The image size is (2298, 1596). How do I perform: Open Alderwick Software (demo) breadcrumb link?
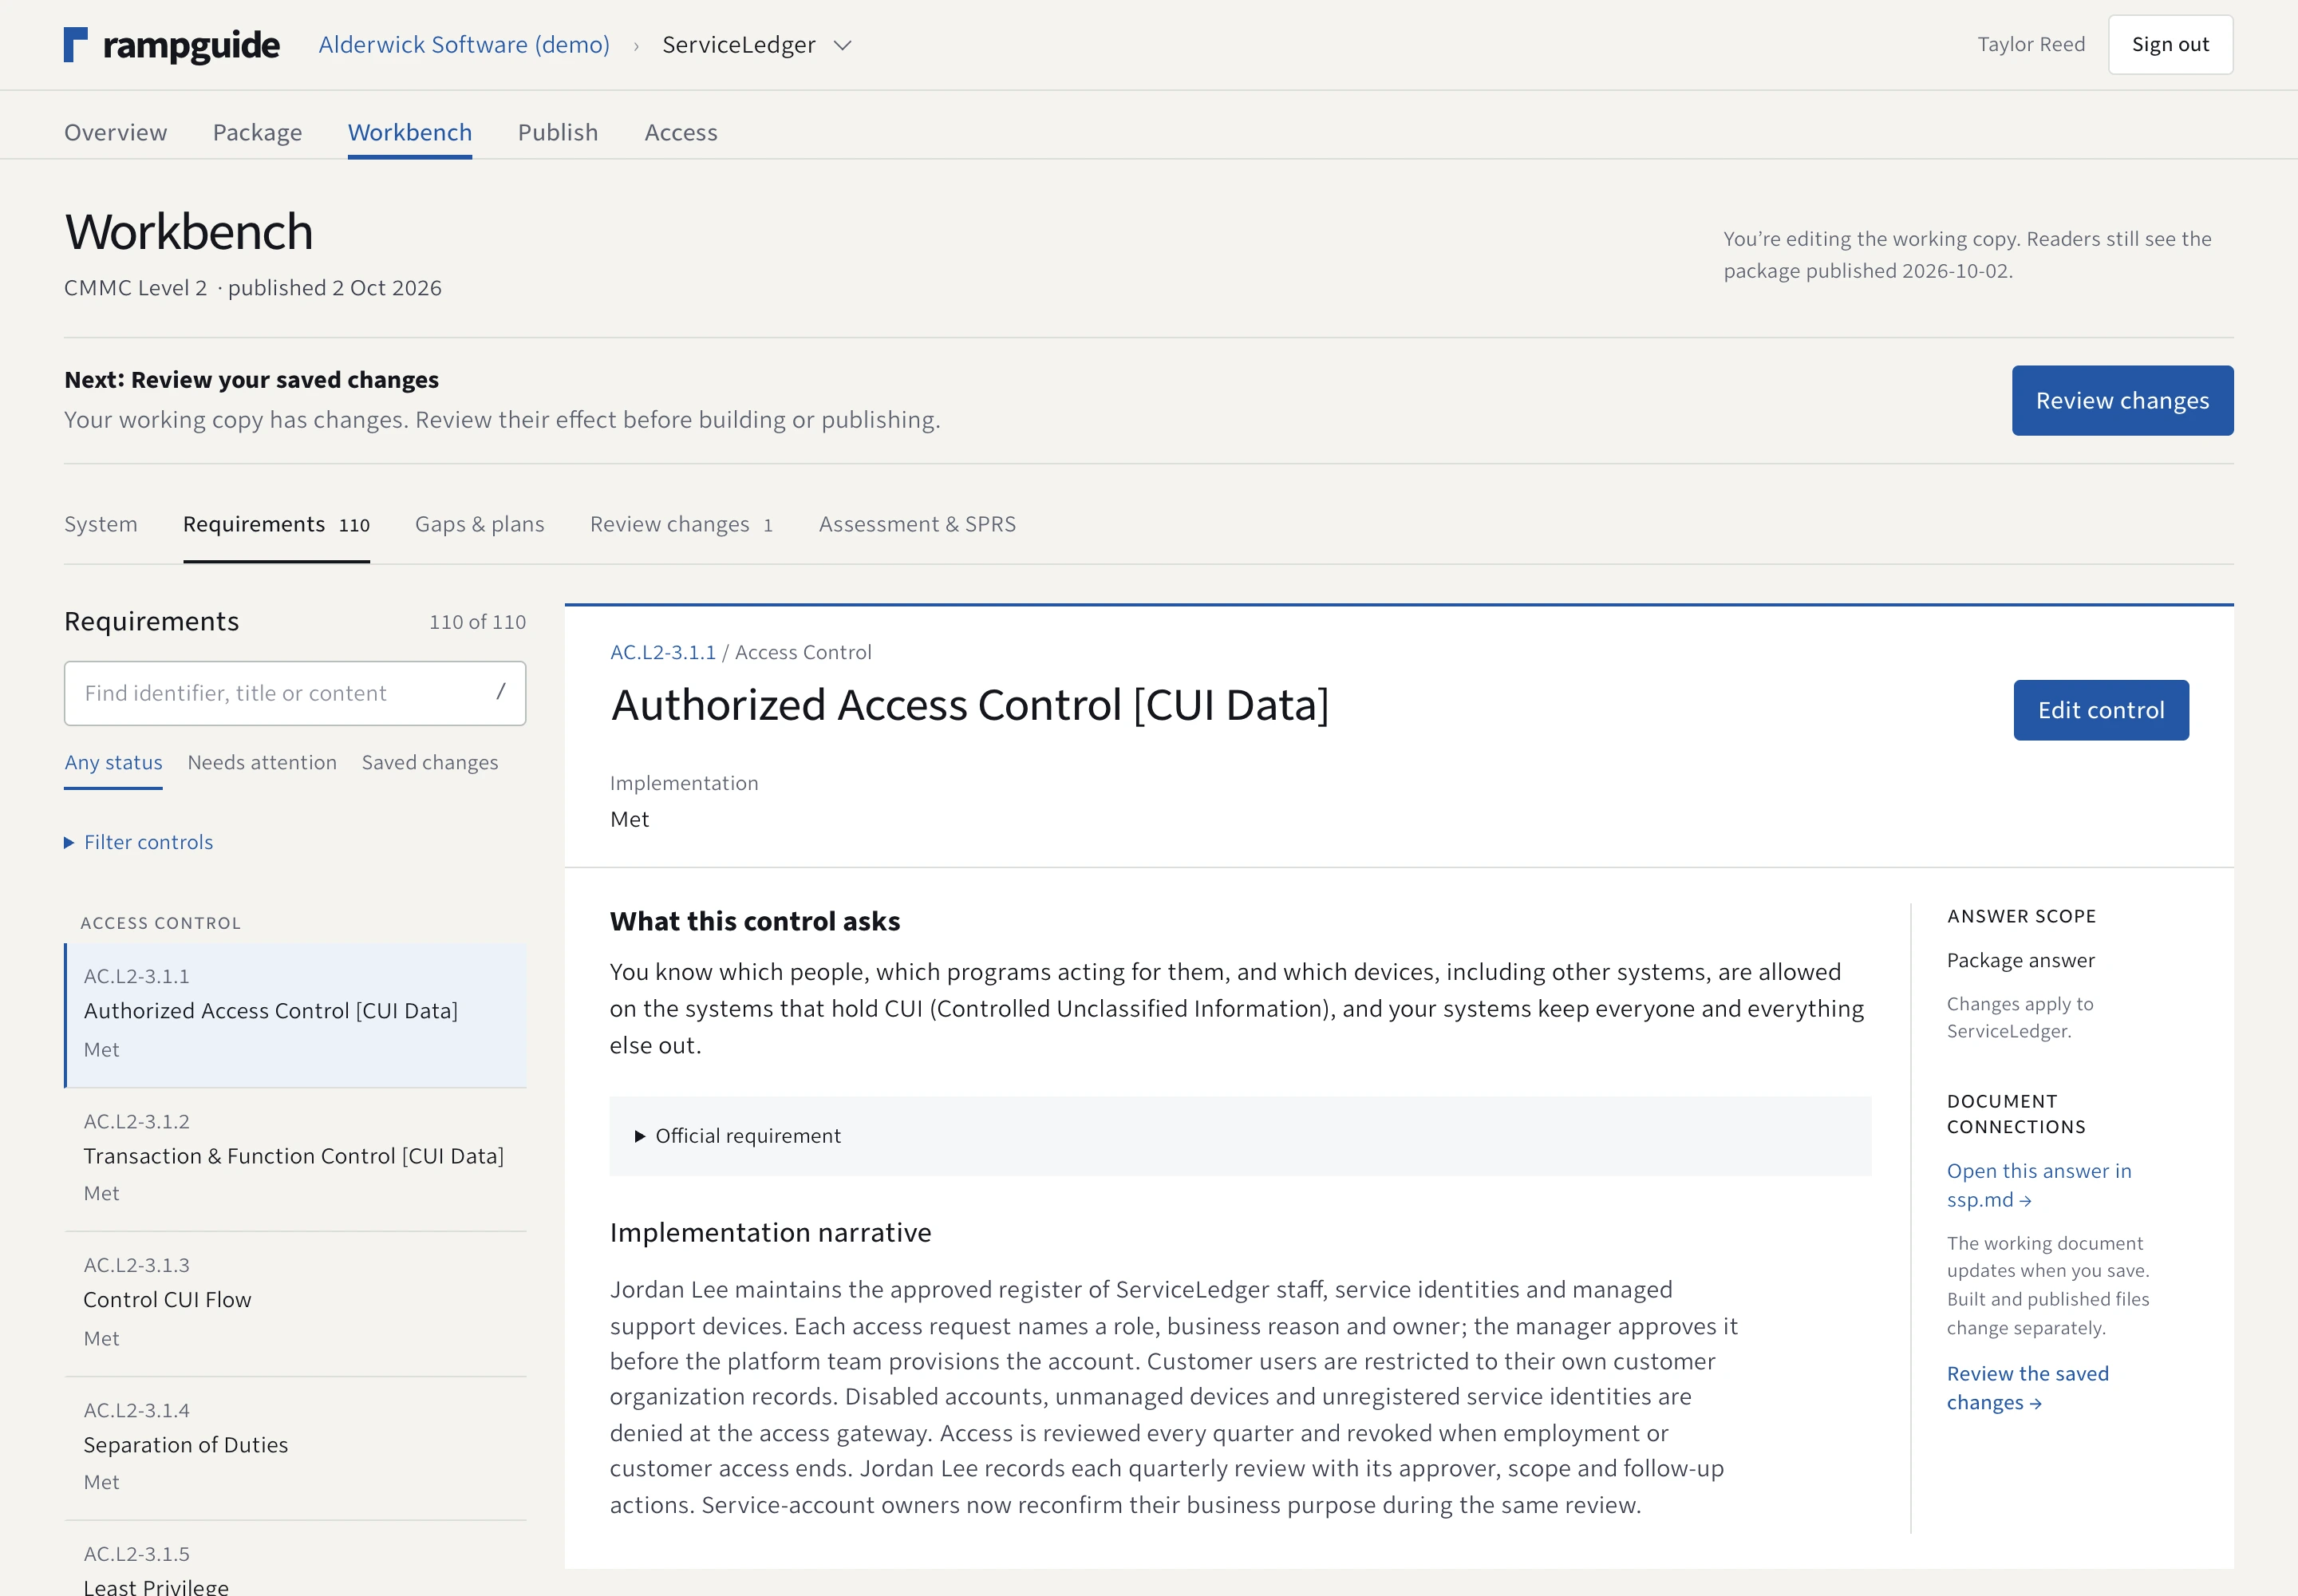(464, 45)
